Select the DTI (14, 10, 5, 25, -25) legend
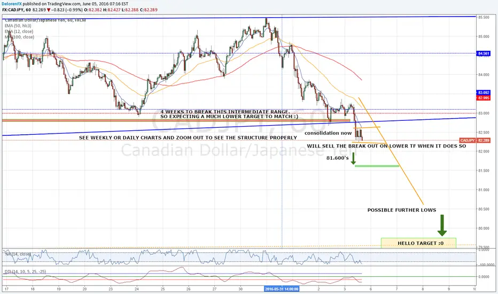The width and height of the screenshot is (498, 294). (25, 272)
